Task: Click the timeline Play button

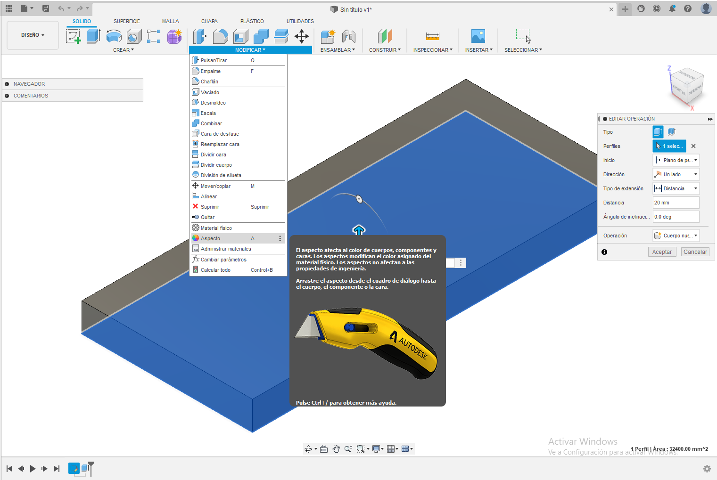Action: [33, 469]
